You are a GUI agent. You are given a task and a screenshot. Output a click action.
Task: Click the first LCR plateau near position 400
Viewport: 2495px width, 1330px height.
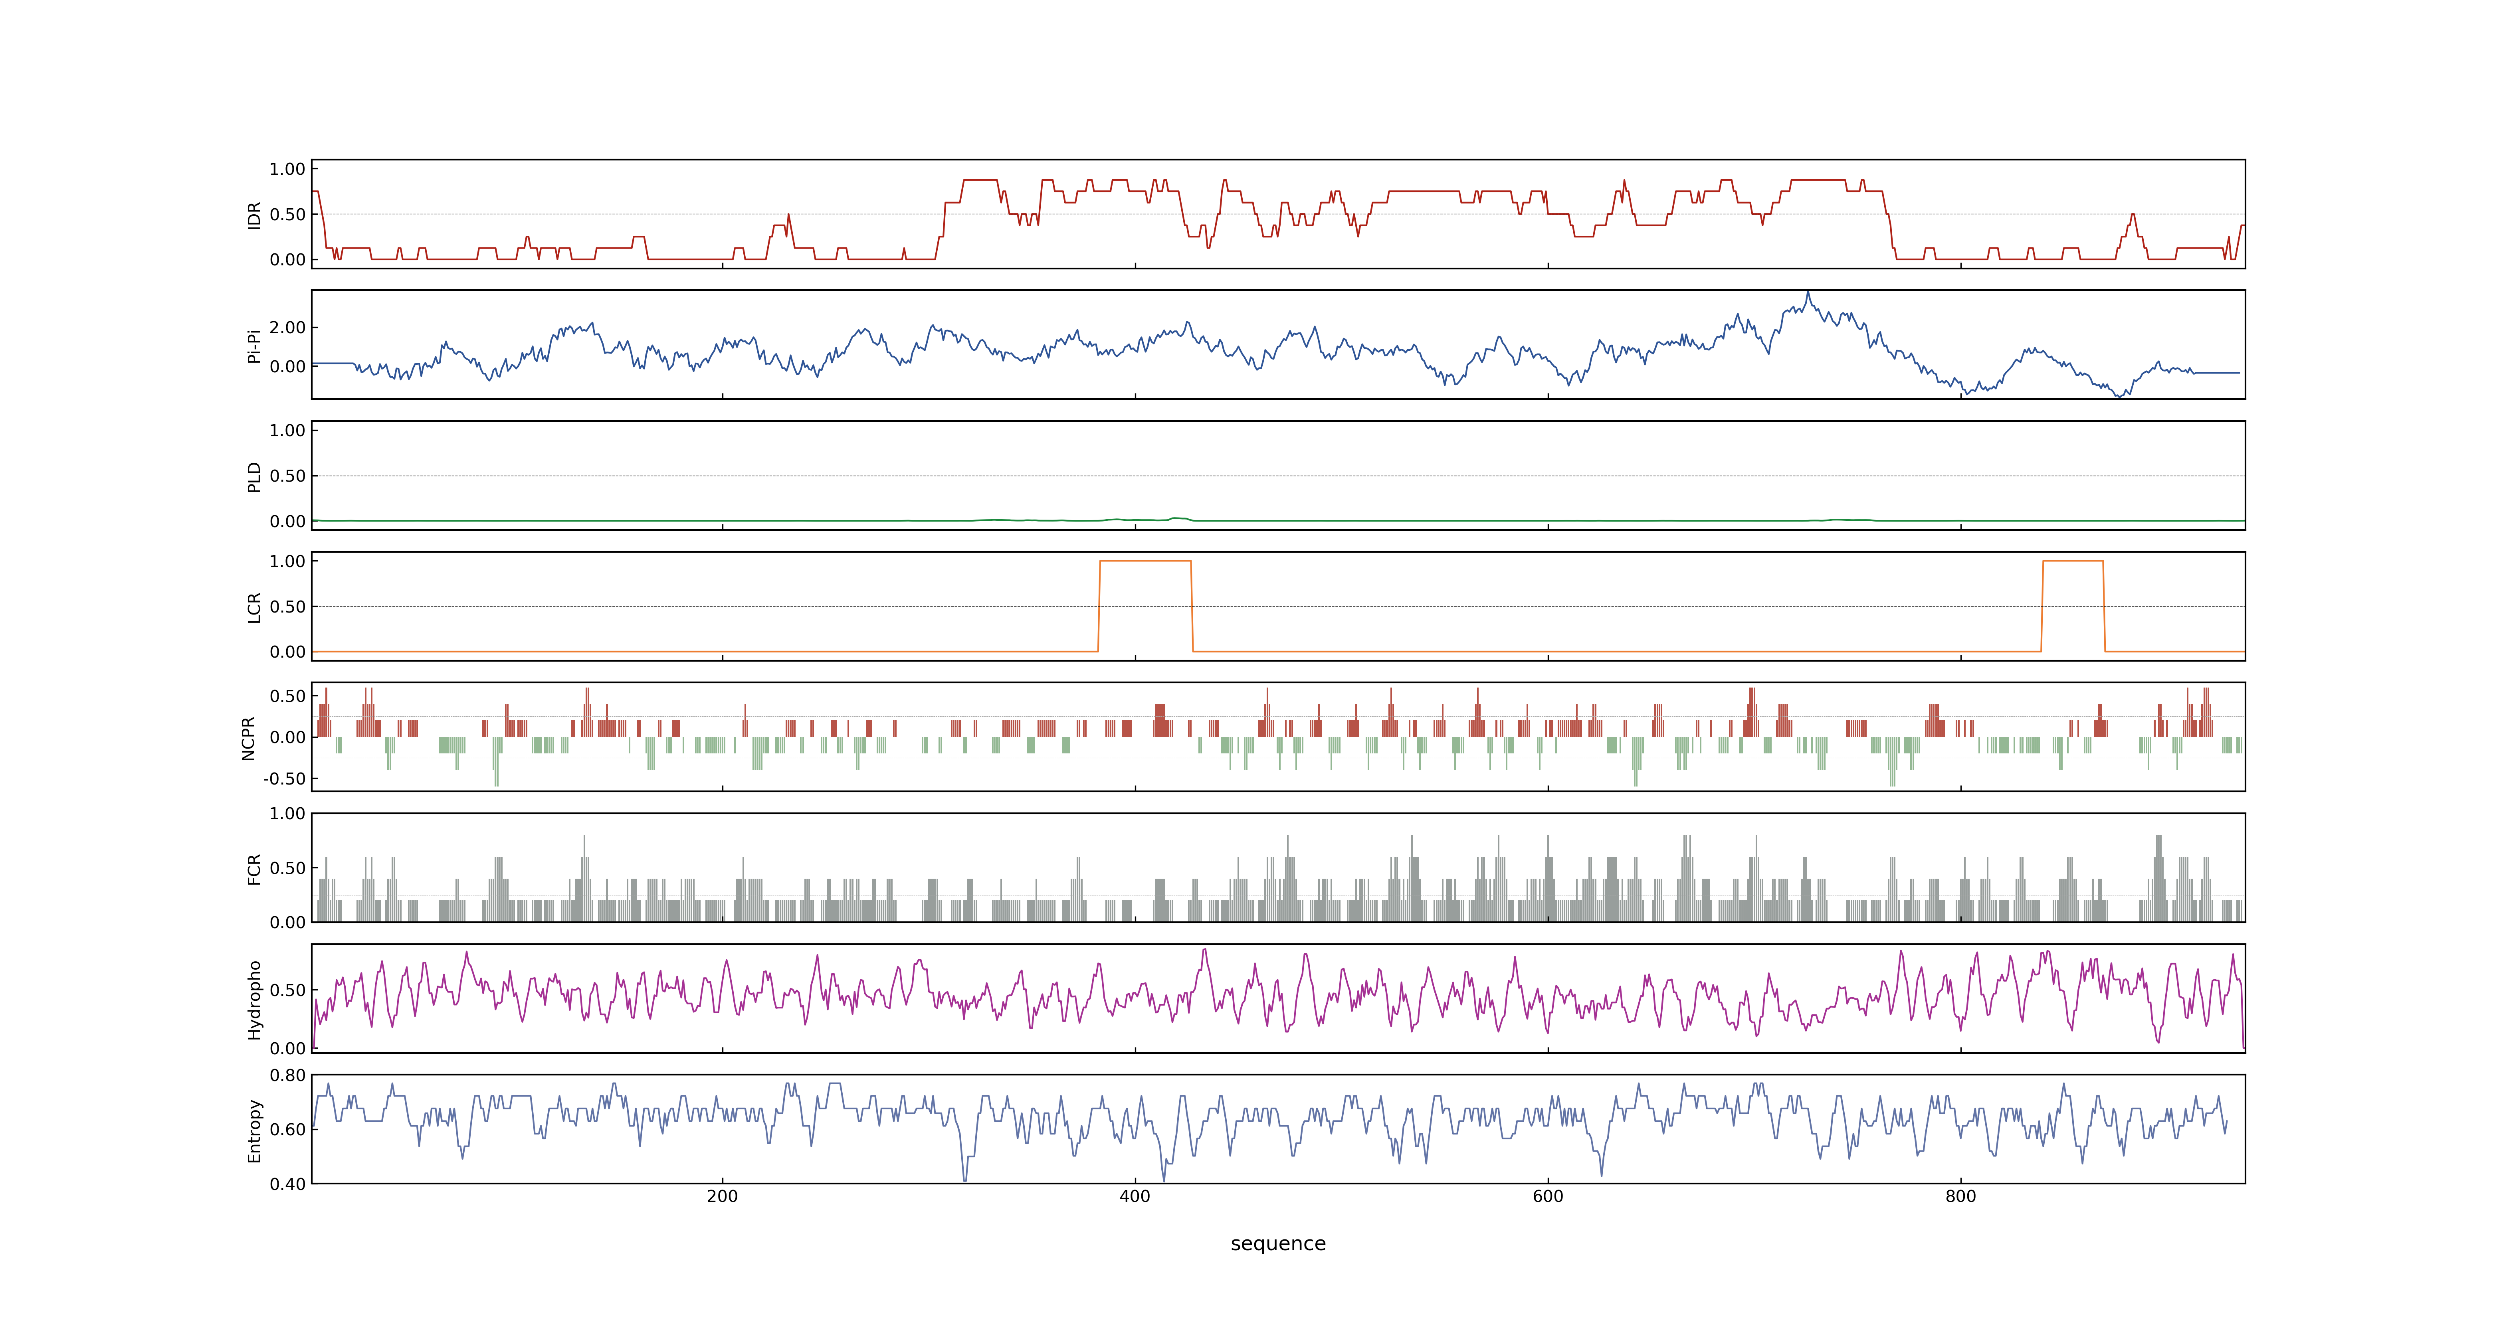click(x=1145, y=561)
